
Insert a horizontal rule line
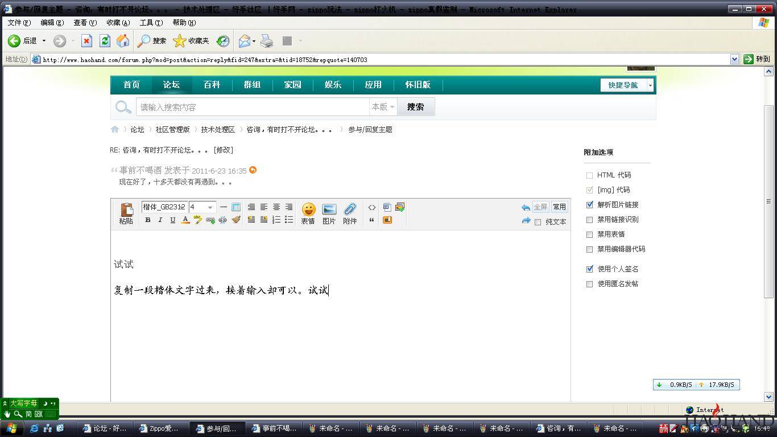coord(224,207)
